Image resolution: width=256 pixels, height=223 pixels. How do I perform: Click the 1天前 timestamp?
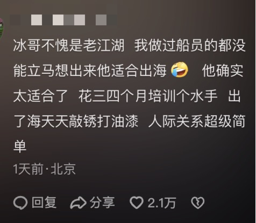pos(28,169)
